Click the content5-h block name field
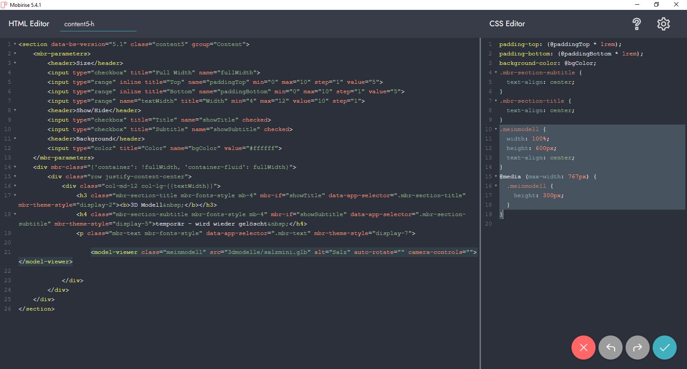The width and height of the screenshot is (687, 369). tap(98, 24)
